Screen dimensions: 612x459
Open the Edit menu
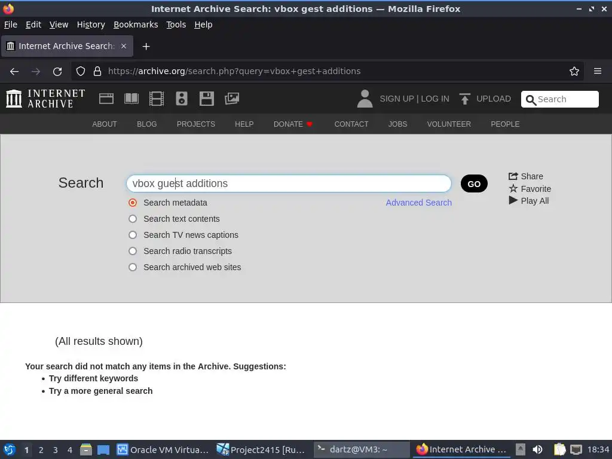(x=33, y=25)
